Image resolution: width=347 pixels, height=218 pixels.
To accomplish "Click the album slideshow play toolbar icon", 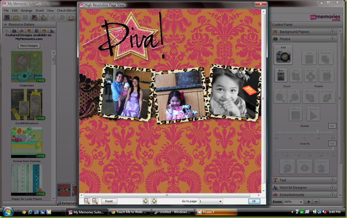I will coord(34,17).
